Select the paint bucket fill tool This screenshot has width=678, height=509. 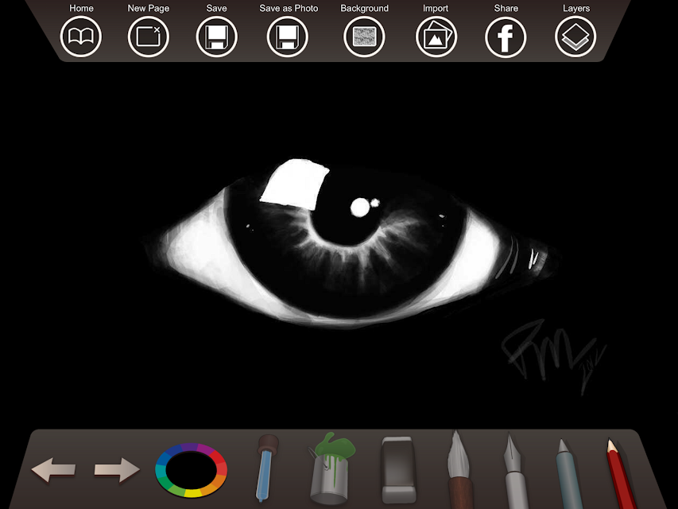[x=331, y=468]
